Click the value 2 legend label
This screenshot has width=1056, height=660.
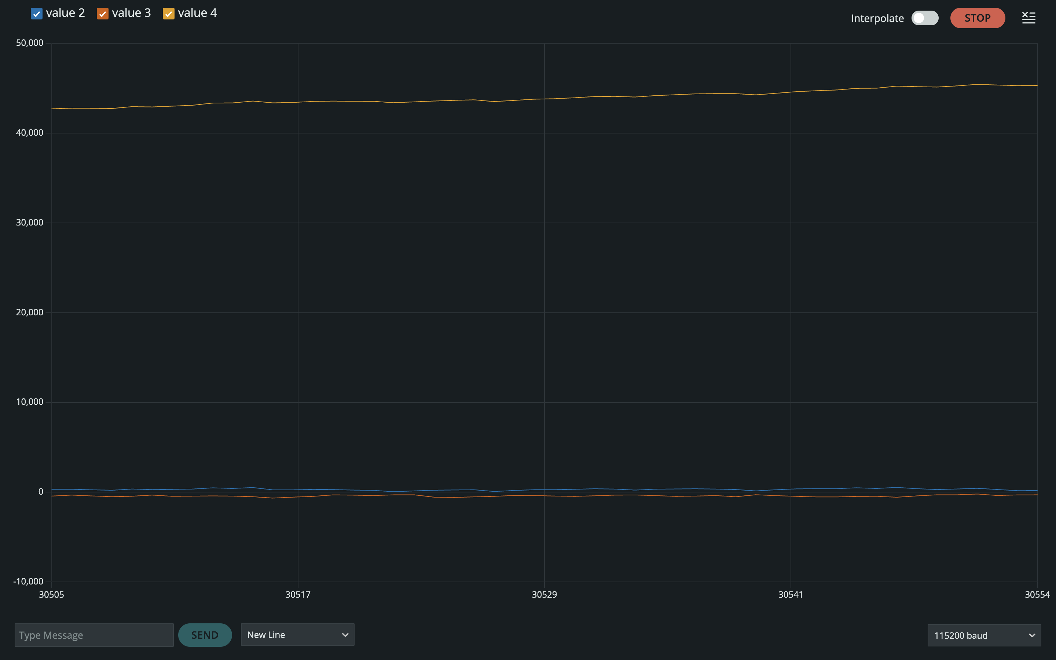(66, 13)
